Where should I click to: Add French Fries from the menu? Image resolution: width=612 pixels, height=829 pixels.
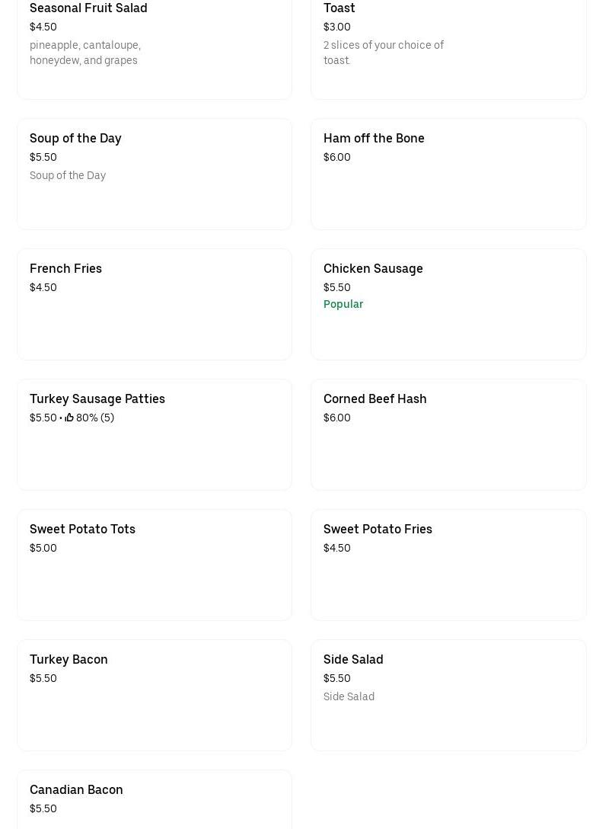click(x=65, y=268)
